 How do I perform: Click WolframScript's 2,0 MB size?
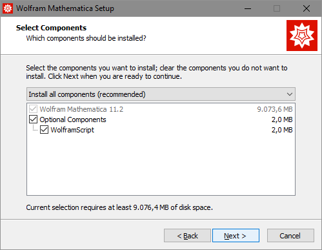[x=282, y=130]
